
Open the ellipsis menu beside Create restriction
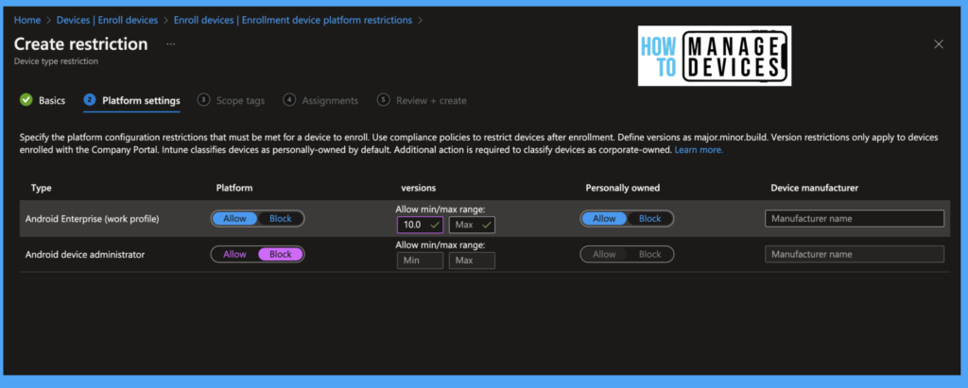171,44
